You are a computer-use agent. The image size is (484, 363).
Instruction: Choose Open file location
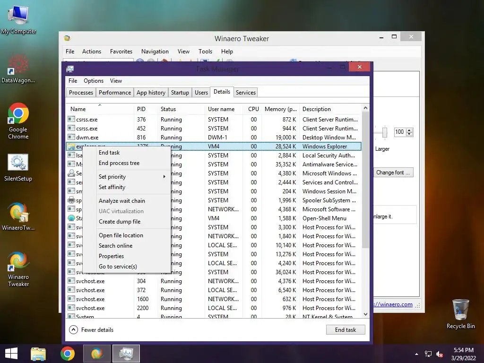coord(132,235)
